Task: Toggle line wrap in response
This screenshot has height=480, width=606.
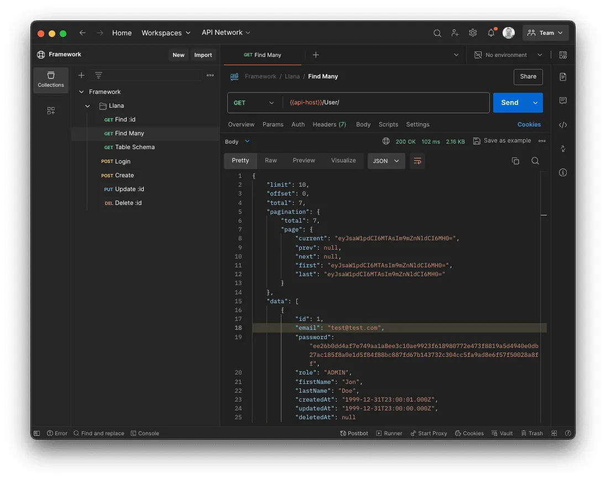Action: coord(417,161)
